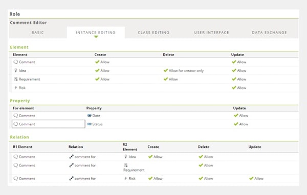This screenshot has width=307, height=195.
Task: Click the 'For element' column header
Action: tap(24, 108)
